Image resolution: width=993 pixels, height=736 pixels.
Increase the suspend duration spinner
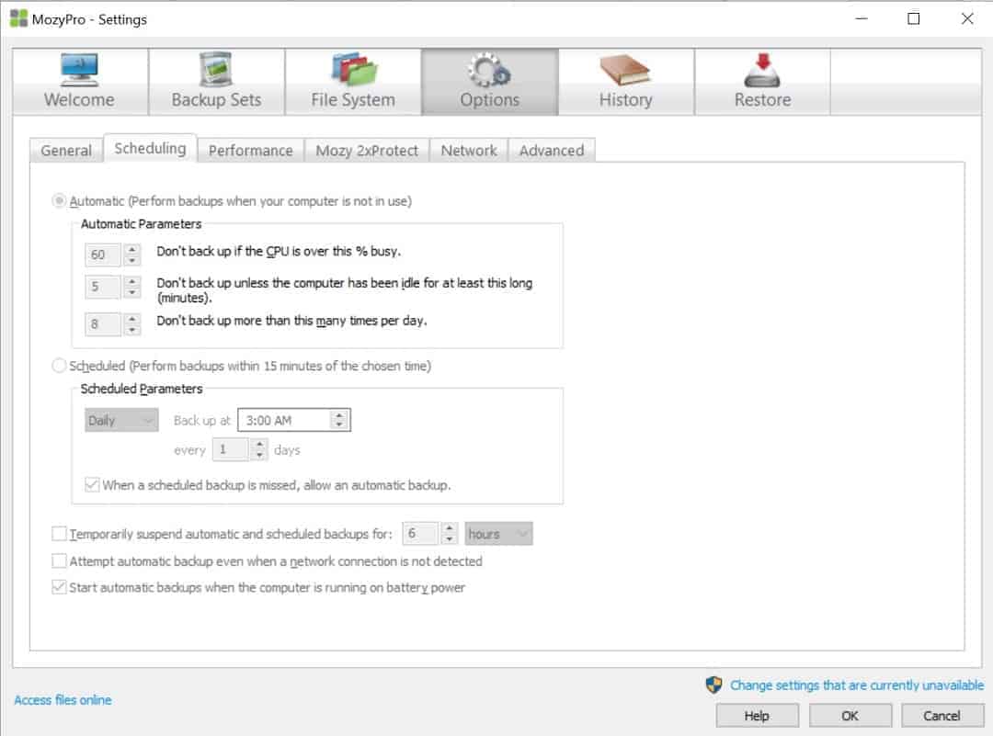click(449, 527)
